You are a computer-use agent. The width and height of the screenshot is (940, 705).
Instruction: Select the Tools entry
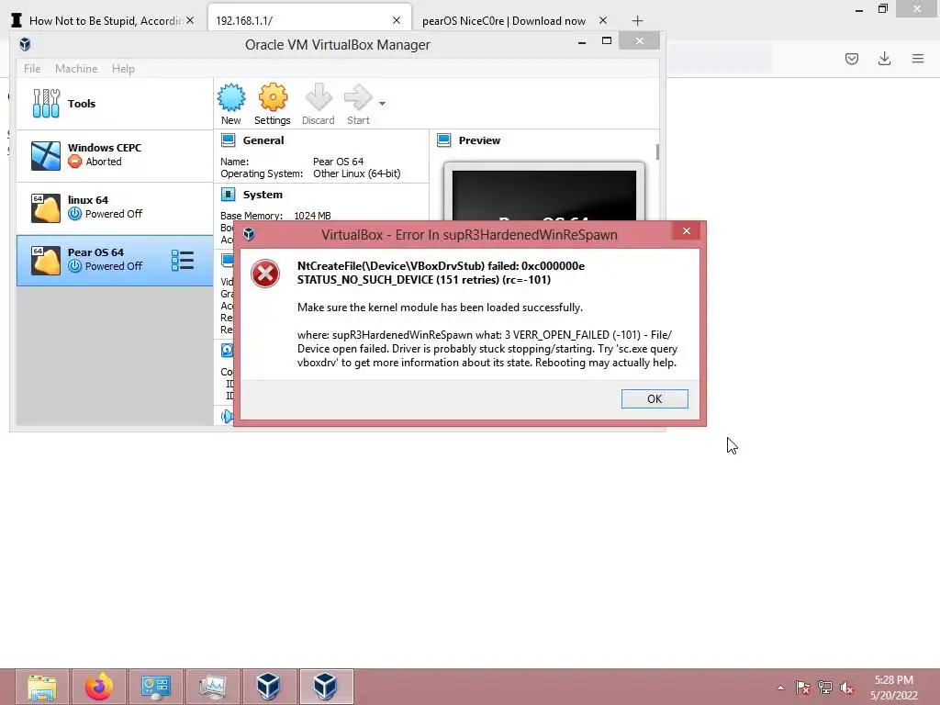click(x=115, y=104)
